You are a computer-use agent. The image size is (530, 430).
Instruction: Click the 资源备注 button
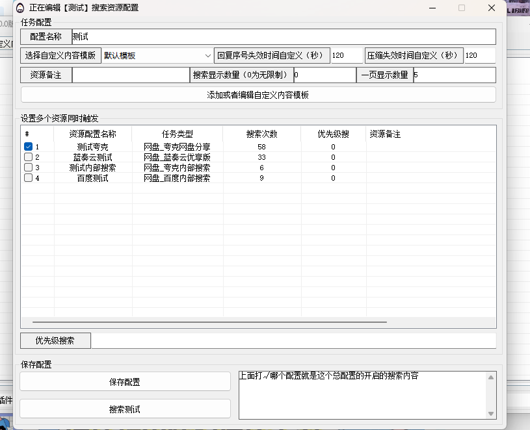click(45, 75)
